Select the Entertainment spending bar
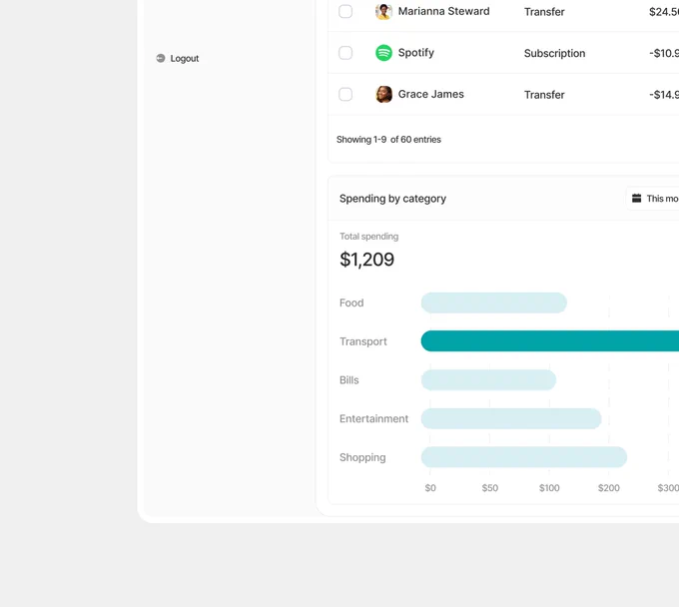The height and width of the screenshot is (607, 679). pyautogui.click(x=511, y=418)
